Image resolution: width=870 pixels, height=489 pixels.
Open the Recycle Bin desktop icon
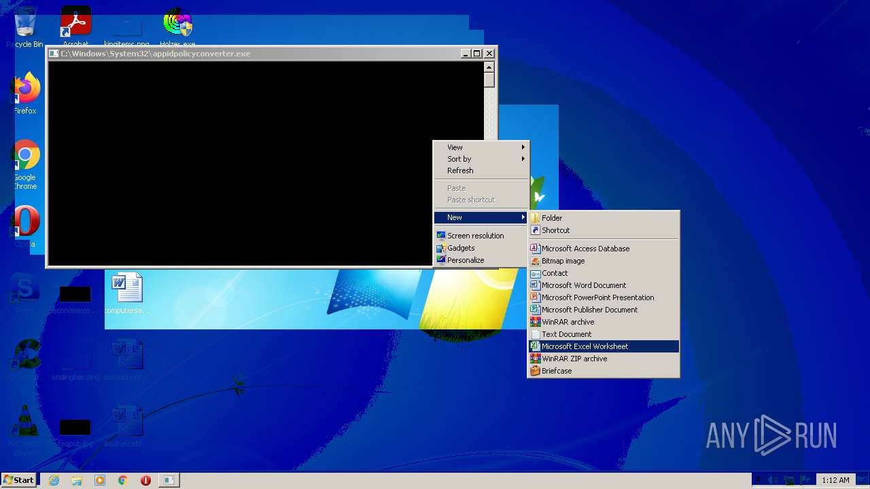pyautogui.click(x=24, y=27)
